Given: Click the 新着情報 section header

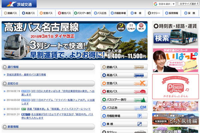Looking at the screenshot, I should [48, 127].
